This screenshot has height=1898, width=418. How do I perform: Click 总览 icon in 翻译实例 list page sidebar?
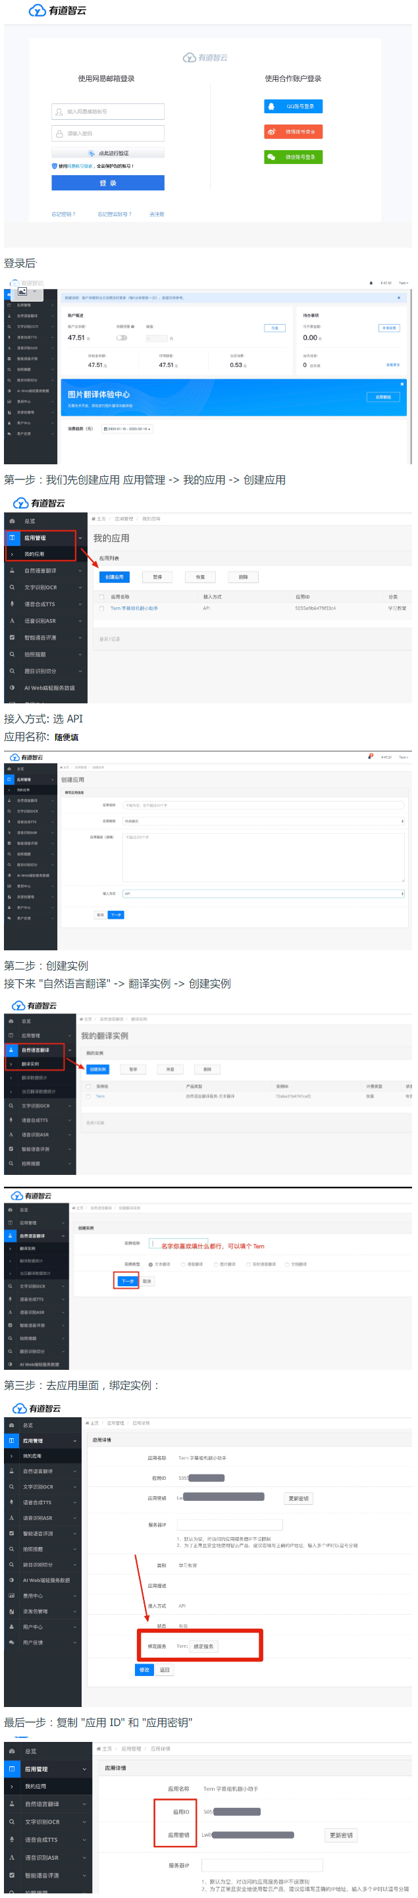click(11, 1021)
